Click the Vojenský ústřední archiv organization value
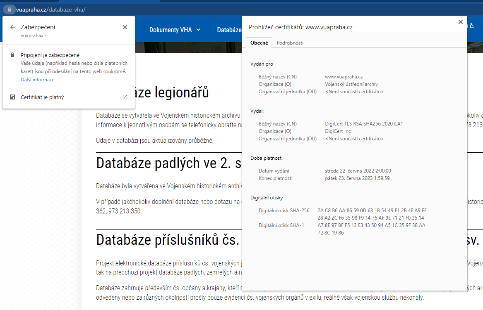The height and width of the screenshot is (310, 483). pos(351,84)
